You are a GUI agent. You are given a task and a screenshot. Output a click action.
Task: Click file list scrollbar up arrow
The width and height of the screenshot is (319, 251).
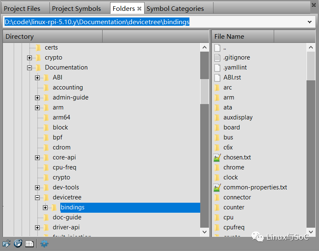coord(311,47)
